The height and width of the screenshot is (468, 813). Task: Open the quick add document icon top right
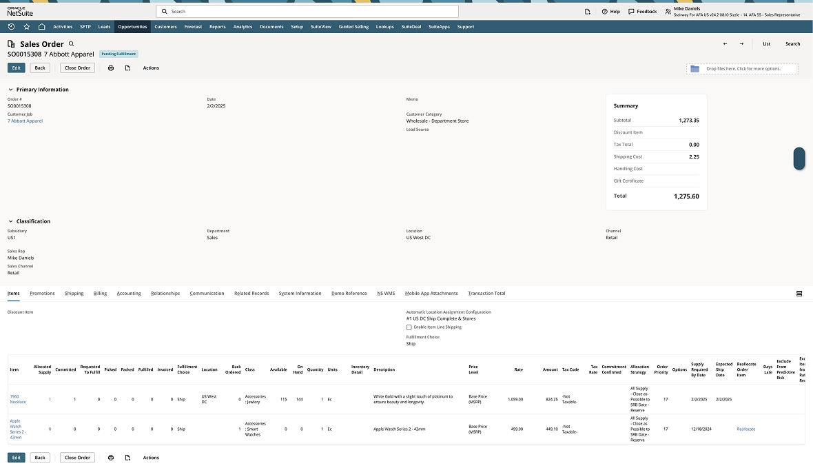coord(587,11)
